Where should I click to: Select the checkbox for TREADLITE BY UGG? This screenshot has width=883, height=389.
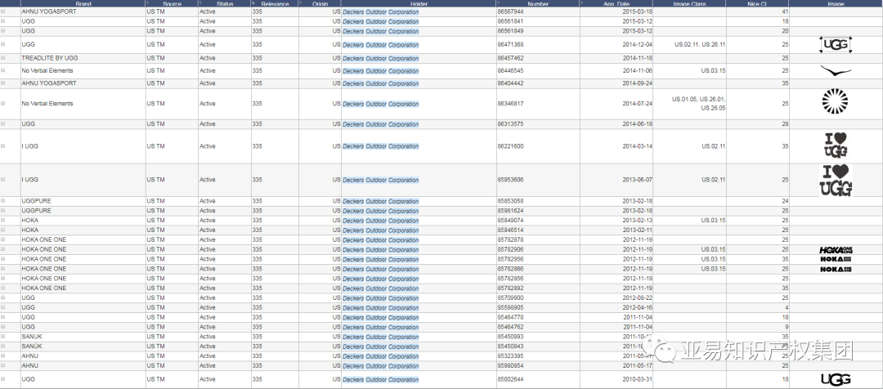pos(2,58)
